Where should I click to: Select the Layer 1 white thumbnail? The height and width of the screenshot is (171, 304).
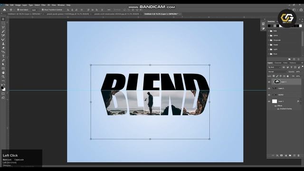coord(275,101)
